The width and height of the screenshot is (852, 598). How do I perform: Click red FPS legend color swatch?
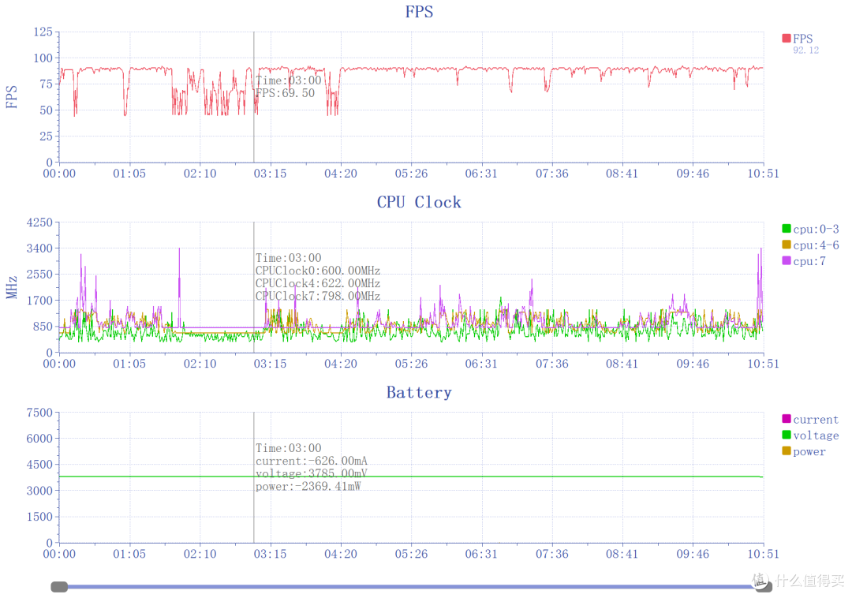click(x=787, y=38)
